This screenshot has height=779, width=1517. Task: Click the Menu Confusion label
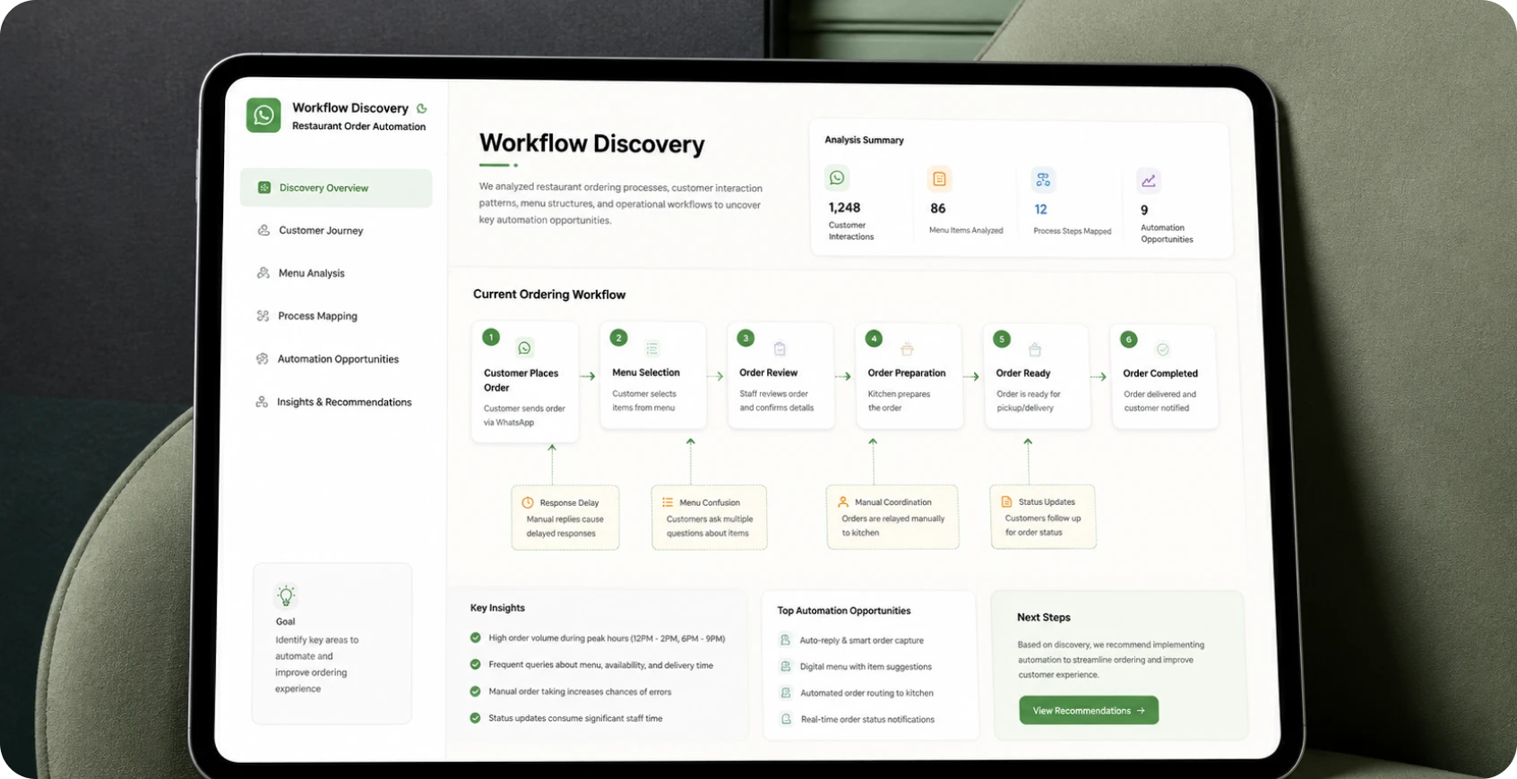pos(710,503)
